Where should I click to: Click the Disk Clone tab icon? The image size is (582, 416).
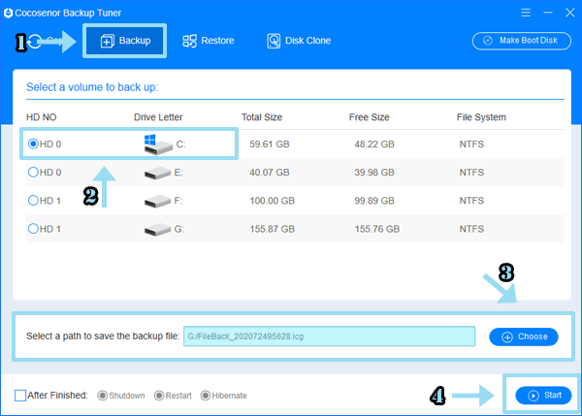click(274, 41)
